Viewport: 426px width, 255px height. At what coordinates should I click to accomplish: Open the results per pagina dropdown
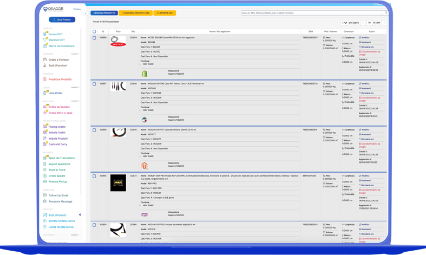(344, 23)
